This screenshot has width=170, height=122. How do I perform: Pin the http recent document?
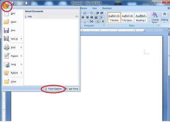pos(76,17)
